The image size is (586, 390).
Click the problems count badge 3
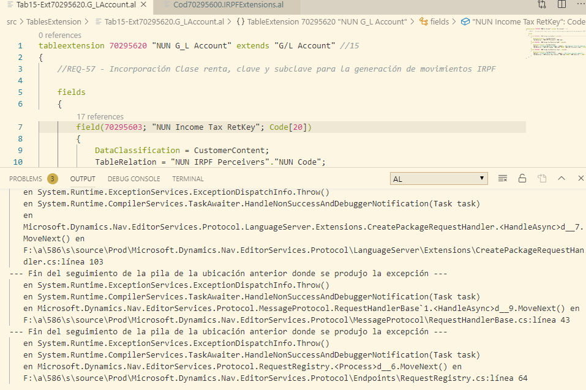(52, 179)
